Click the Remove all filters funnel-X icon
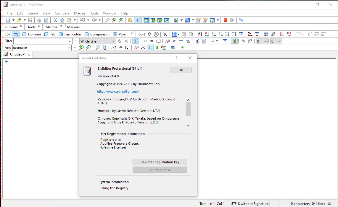This screenshot has height=207, width=338. (188, 41)
